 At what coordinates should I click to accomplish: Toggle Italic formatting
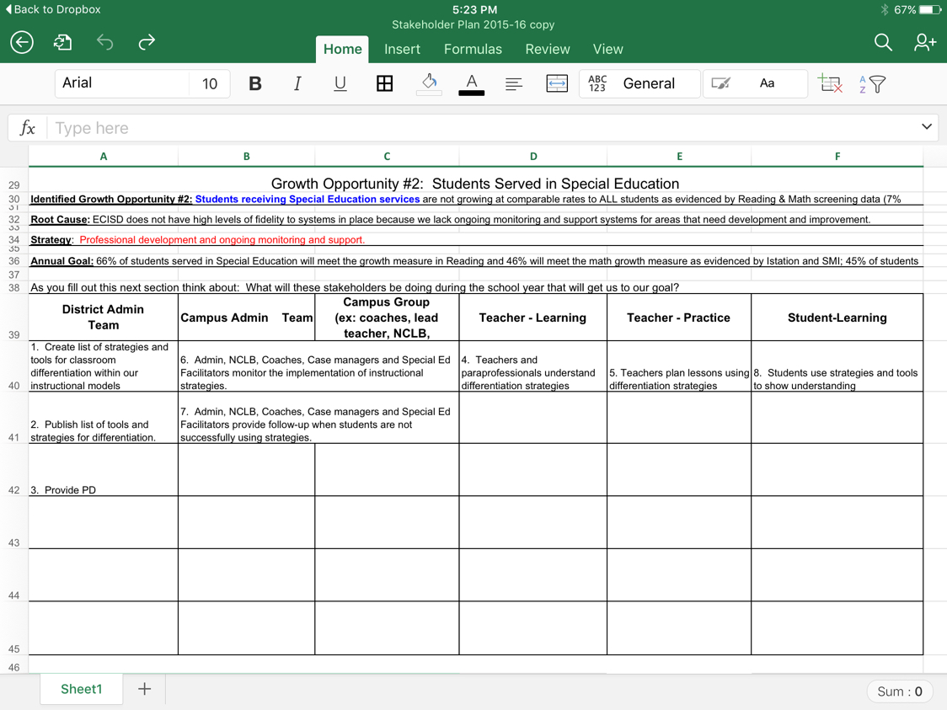pos(297,83)
